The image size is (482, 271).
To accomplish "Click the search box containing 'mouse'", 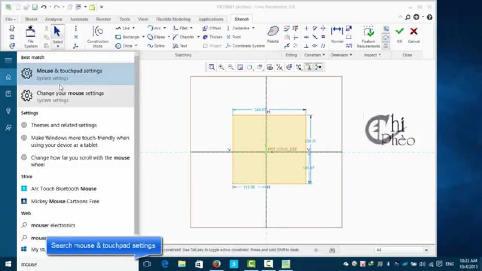I will [x=78, y=264].
